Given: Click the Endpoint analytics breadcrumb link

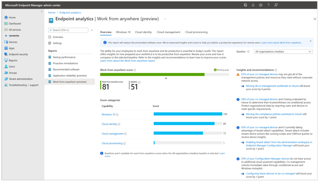Looking at the screenshot, I should [x=70, y=13].
